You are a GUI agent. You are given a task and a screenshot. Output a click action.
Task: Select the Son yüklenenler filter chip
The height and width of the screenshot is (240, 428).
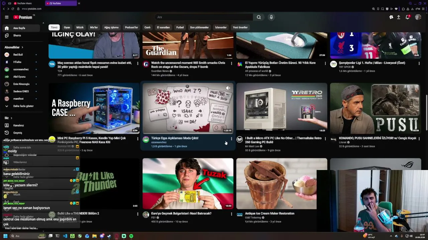pos(199,27)
